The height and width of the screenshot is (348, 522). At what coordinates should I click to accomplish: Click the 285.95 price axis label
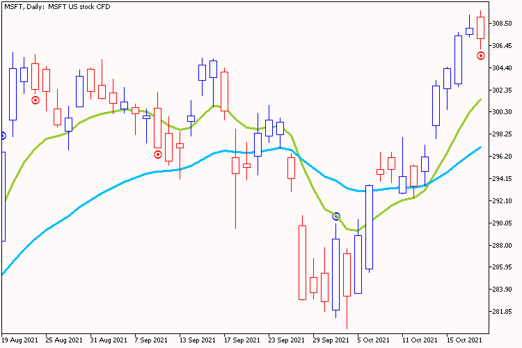tap(502, 267)
